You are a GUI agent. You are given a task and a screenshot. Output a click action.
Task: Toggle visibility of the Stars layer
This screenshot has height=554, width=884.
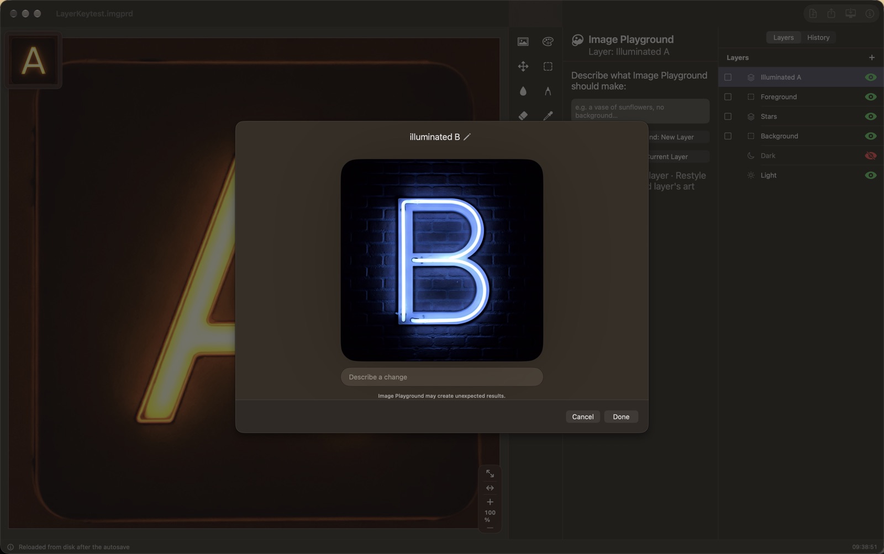coord(871,116)
